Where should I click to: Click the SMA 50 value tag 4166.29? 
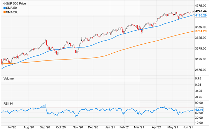pyautogui.click(x=201, y=15)
